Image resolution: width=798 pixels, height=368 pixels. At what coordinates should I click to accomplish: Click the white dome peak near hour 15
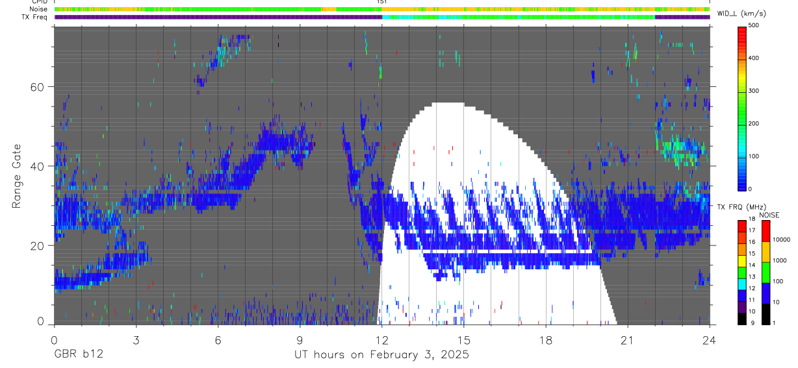coord(447,106)
